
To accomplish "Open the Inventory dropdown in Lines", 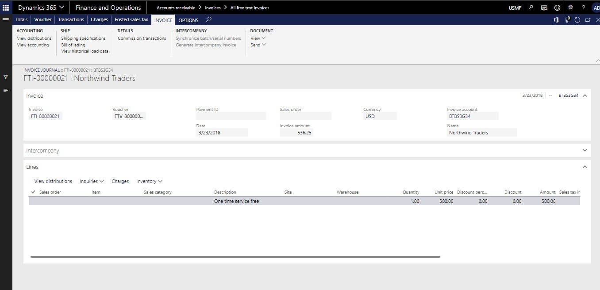I will (150, 181).
